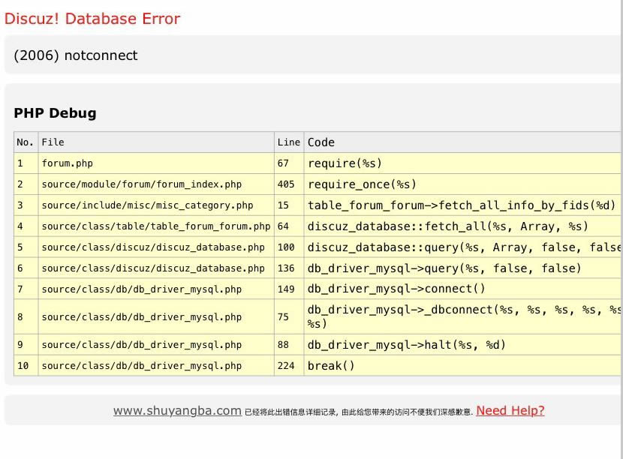Select source/class/table/table_forum_forum.php cell
Screen dimensions: 623x459
pyautogui.click(x=156, y=226)
